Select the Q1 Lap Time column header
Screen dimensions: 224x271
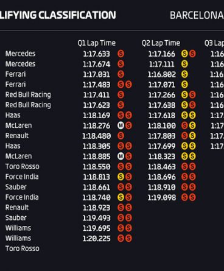(97, 43)
